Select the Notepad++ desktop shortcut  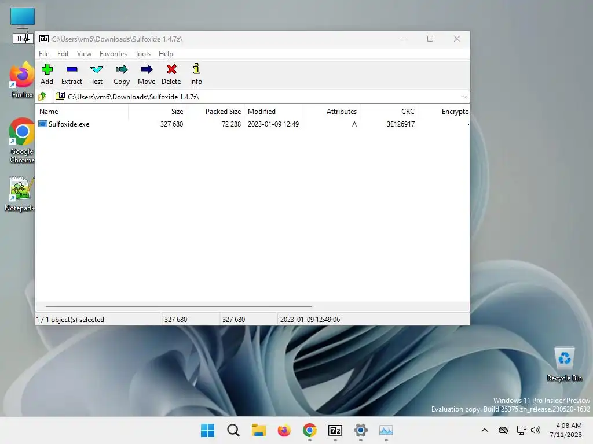click(20, 194)
